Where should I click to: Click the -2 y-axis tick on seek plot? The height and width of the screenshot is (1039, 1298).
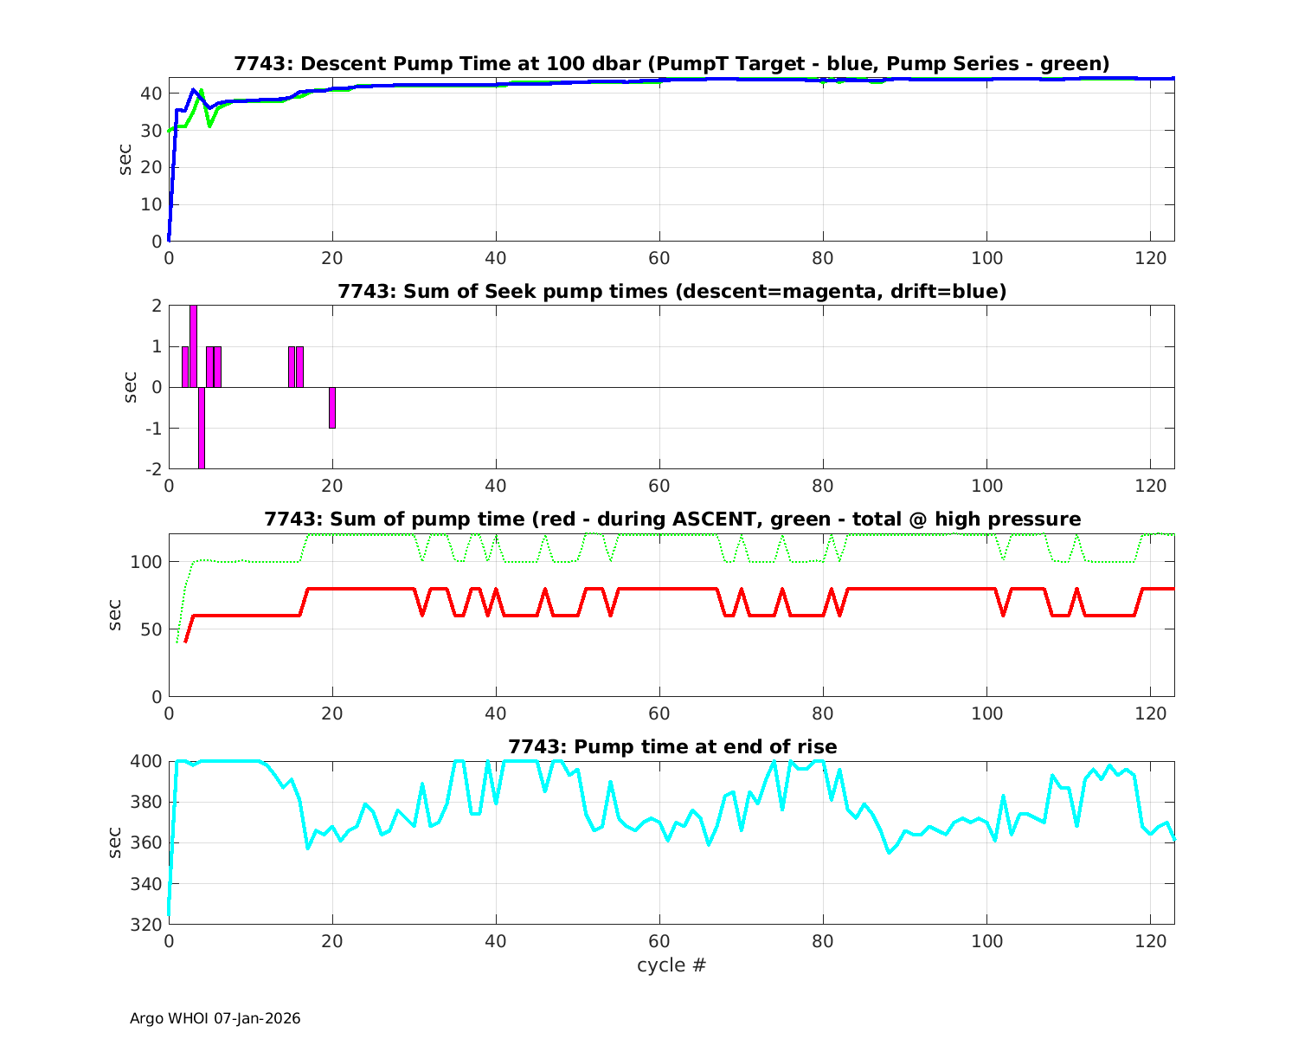152,469
